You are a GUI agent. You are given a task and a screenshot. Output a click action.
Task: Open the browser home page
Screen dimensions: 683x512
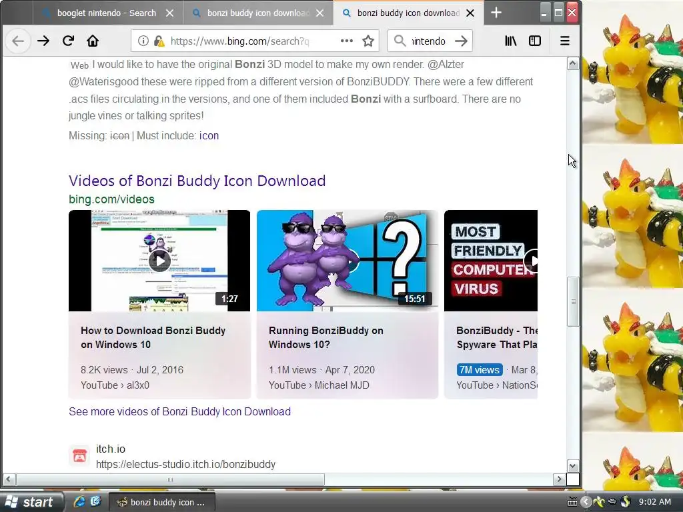[93, 41]
